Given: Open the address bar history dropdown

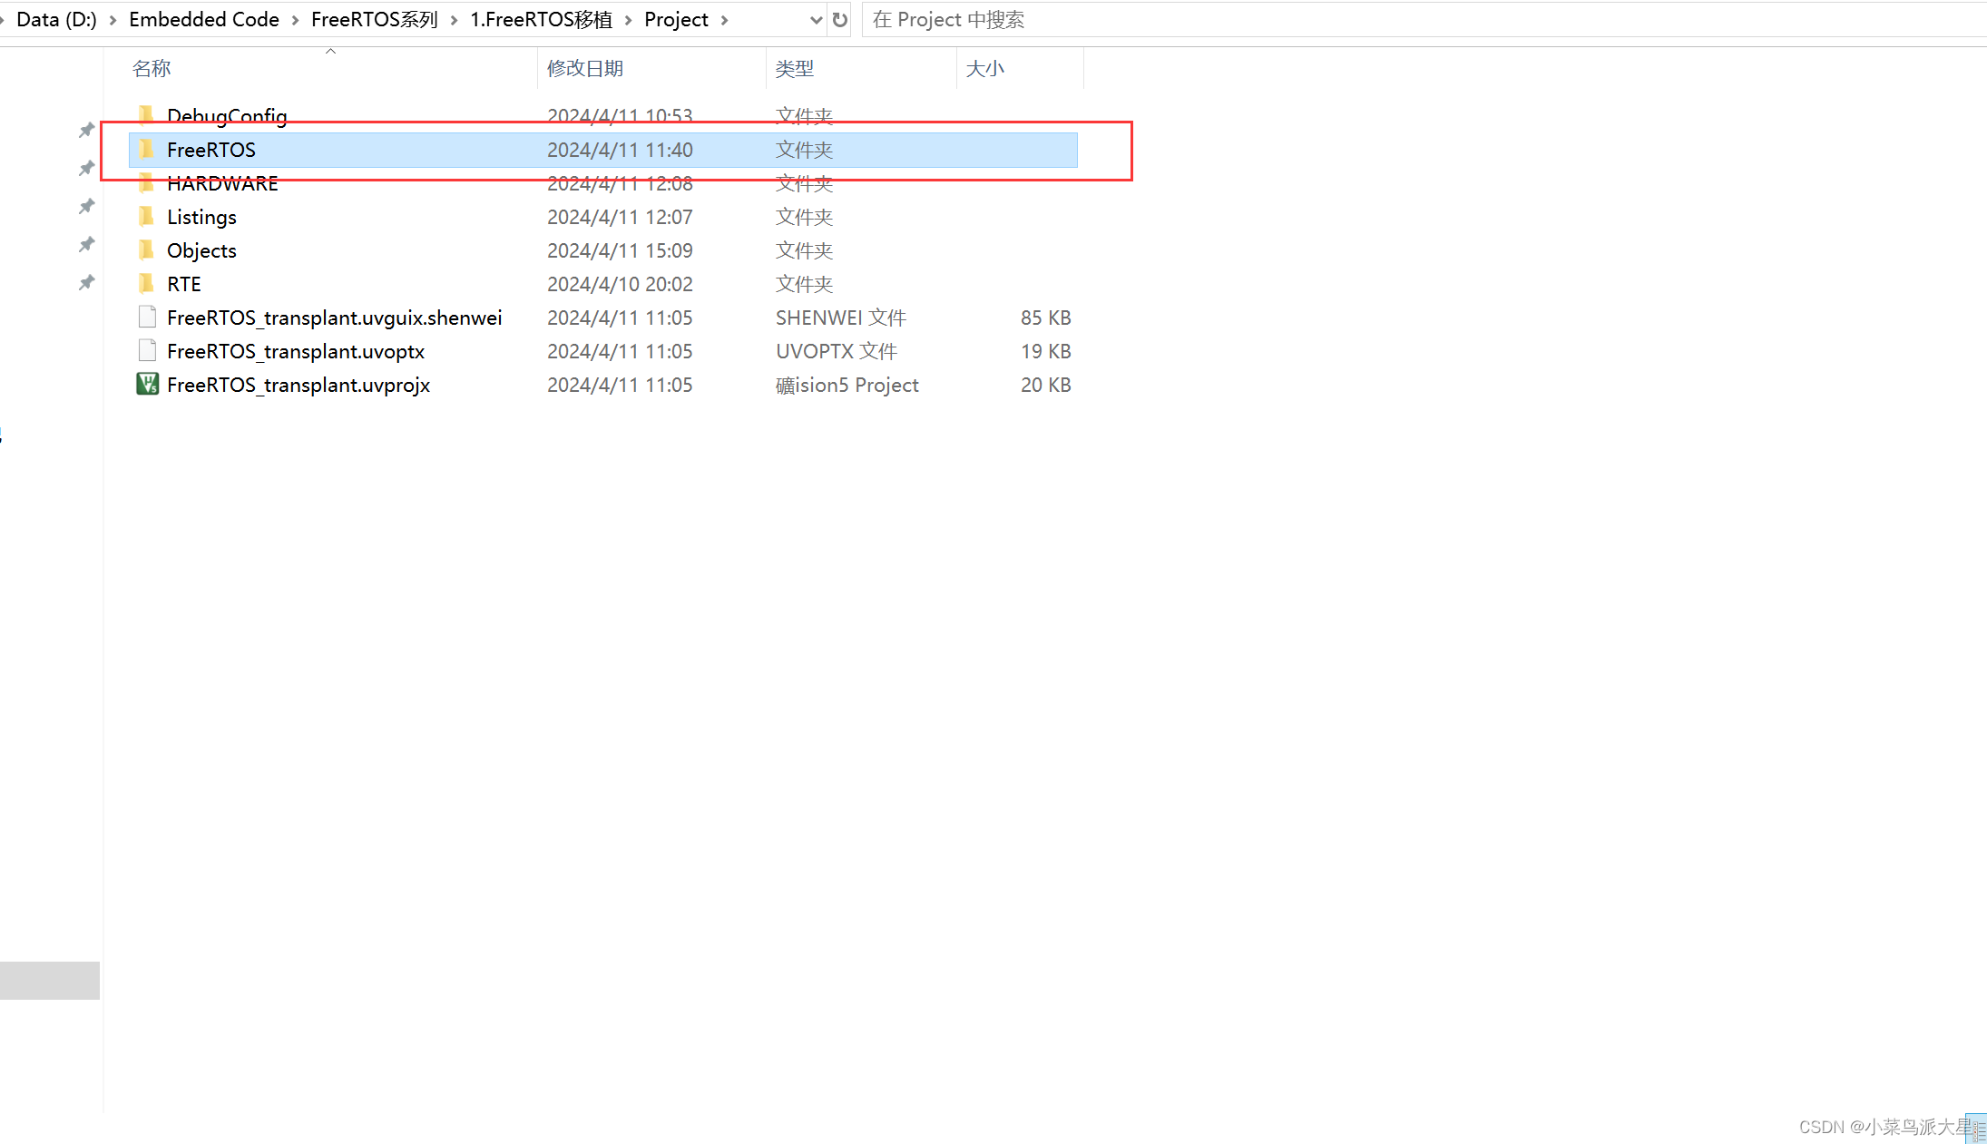Looking at the screenshot, I should pos(816,20).
